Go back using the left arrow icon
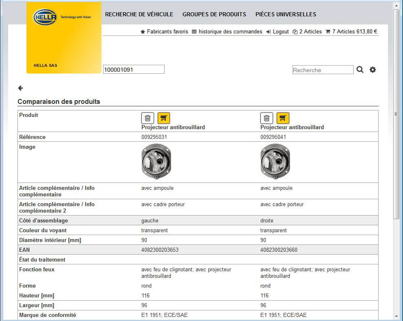403x321 pixels. (20, 88)
